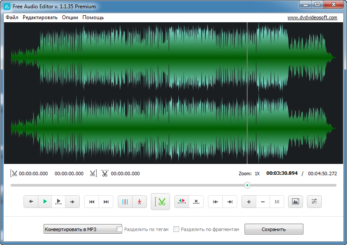Viewport: 347px width, 245px height.
Task: Expand the Конвертировать в MP3 dropdown
Action: [x=82, y=229]
